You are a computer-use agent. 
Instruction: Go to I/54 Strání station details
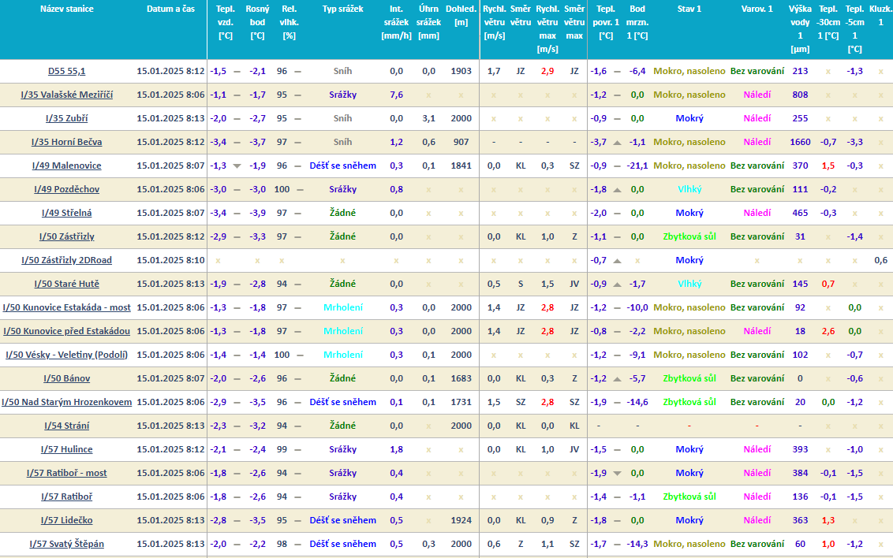click(66, 426)
